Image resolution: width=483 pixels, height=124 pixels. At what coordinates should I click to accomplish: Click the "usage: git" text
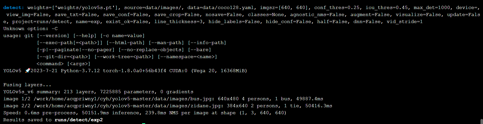point(18,36)
